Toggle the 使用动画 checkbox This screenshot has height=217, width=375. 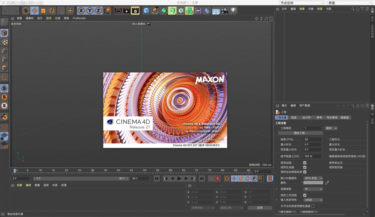[305, 163]
